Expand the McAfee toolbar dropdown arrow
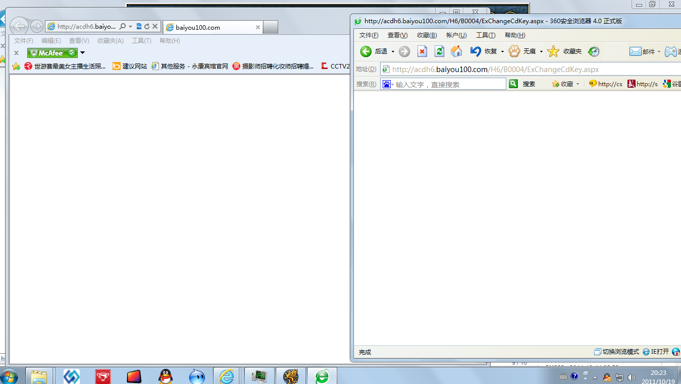 click(x=82, y=53)
